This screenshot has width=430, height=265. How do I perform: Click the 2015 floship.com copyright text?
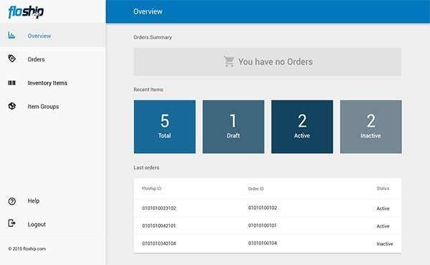click(27, 249)
